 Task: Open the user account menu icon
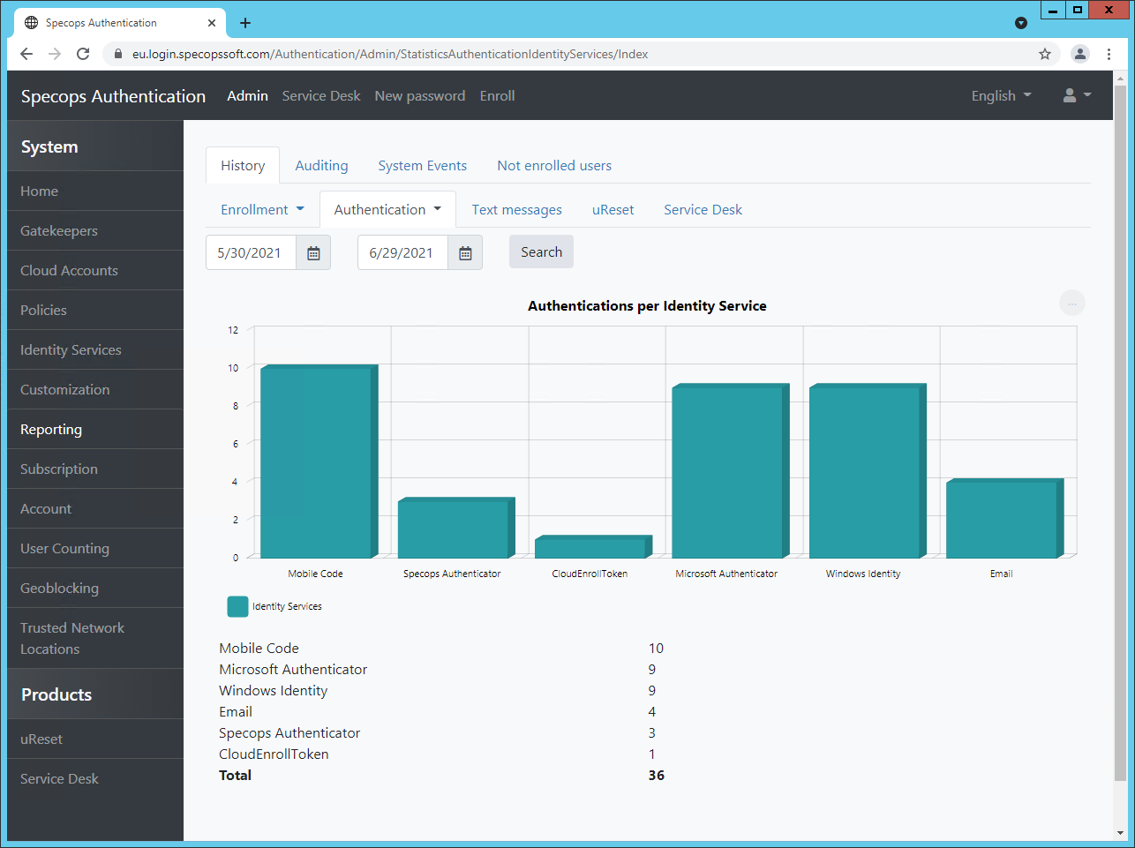coord(1077,95)
